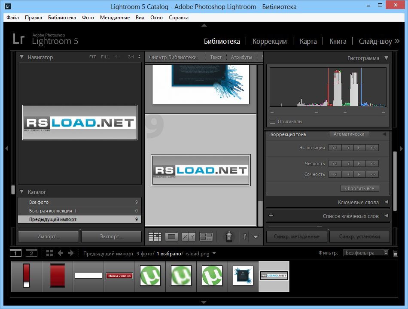Image resolution: width=408 pixels, height=309 pixels.
Task: Switch to the Карта module
Action: (x=308, y=41)
